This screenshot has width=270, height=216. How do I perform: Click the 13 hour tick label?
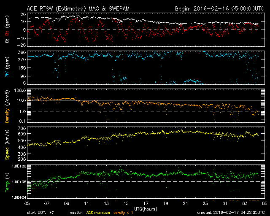(x=106, y=203)
